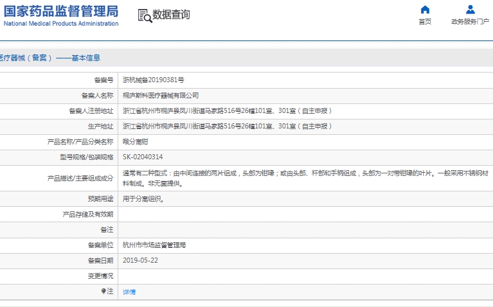The image size is (493, 307).
Task: Click the 备注 row label
Action: (107, 230)
